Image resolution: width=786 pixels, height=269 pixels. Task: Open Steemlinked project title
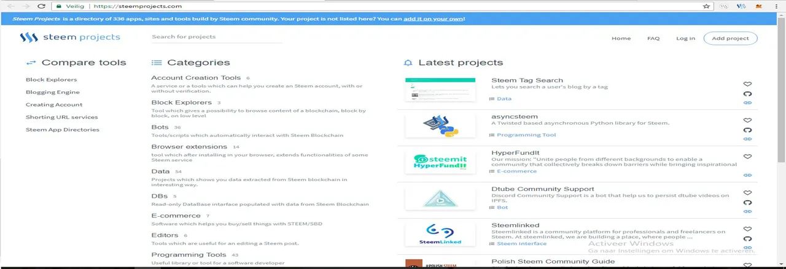(x=515, y=225)
